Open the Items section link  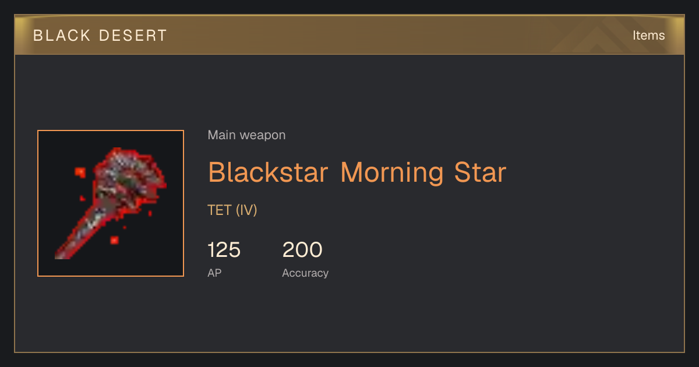pos(648,35)
